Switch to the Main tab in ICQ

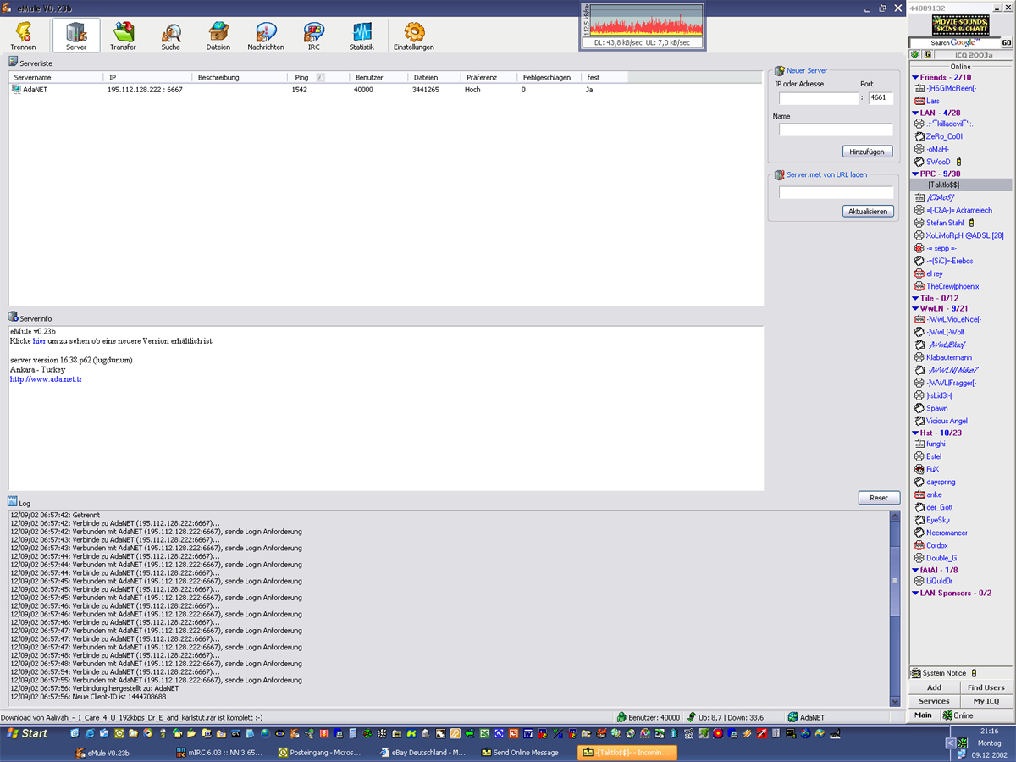pos(923,715)
